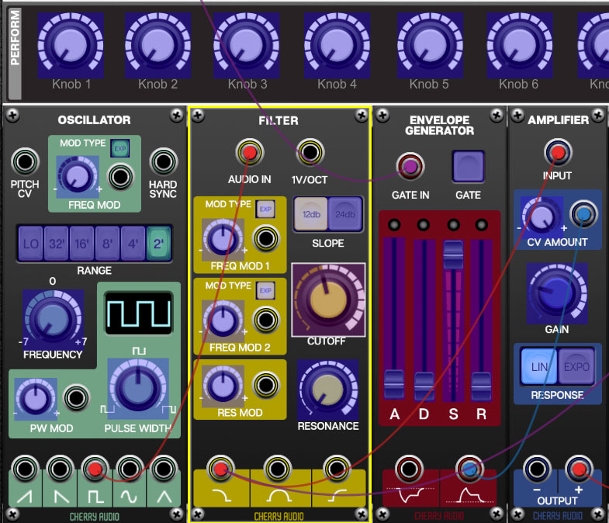
Task: Select the 2' oscillator range
Action: pos(159,244)
